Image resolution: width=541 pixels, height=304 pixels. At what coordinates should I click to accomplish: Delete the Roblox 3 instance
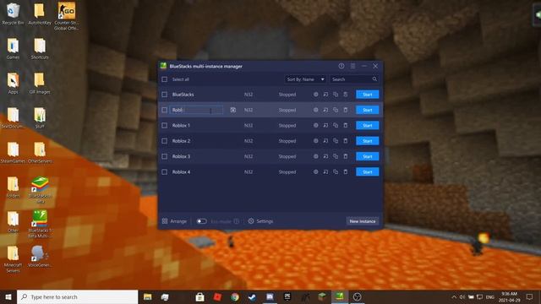346,156
